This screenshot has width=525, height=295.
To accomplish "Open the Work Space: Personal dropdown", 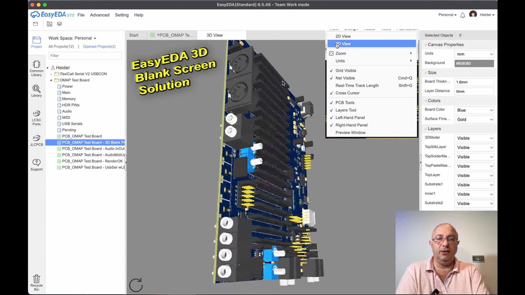I will pos(72,38).
